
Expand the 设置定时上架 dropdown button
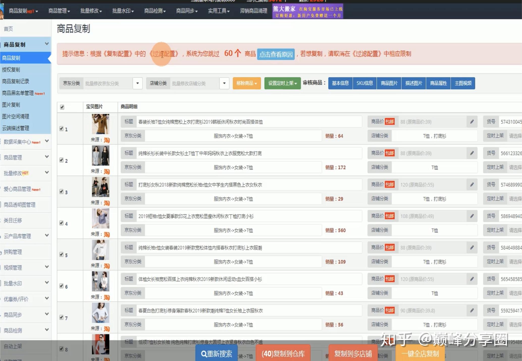click(282, 83)
